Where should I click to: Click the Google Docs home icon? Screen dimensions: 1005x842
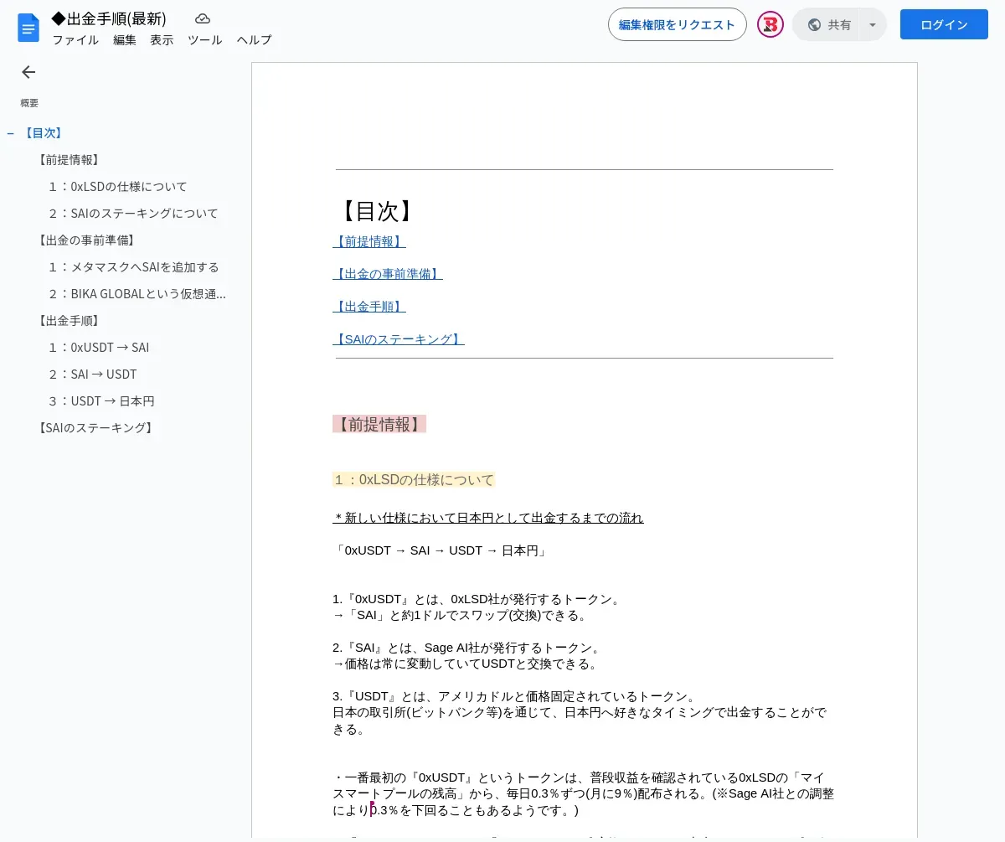28,28
